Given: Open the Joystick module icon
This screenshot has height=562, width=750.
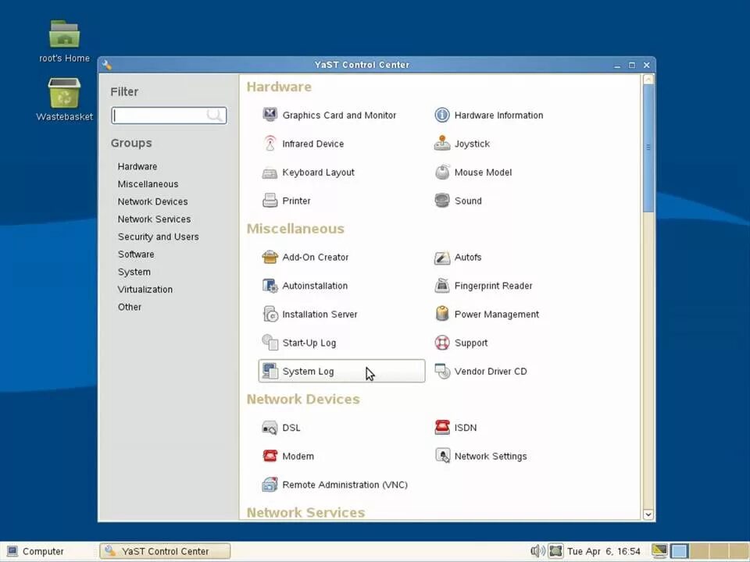Looking at the screenshot, I should (442, 144).
